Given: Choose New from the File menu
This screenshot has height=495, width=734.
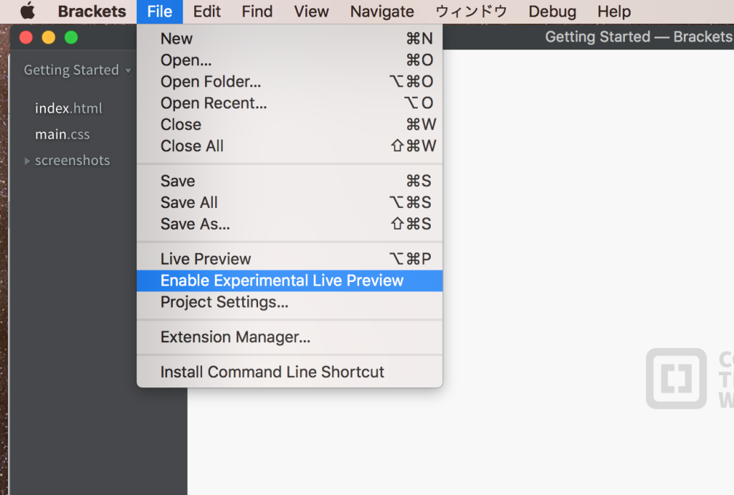Looking at the screenshot, I should 176,39.
